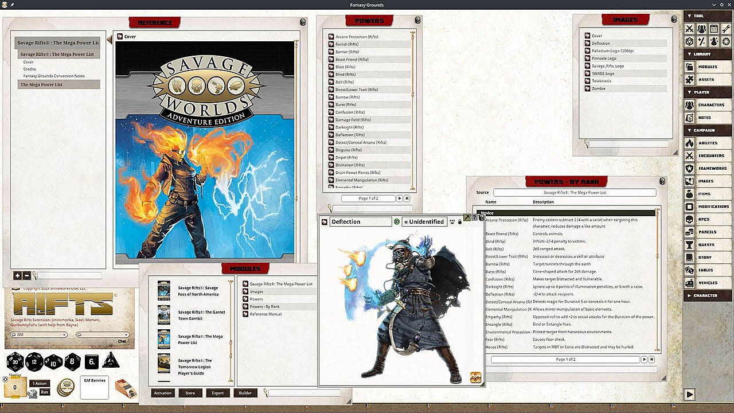Viewport: 734px width, 413px height.
Task: Go to next page in Powers list
Action: click(x=400, y=198)
